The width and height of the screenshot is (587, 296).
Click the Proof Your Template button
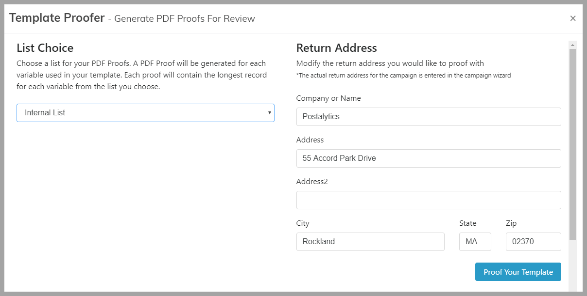point(518,272)
